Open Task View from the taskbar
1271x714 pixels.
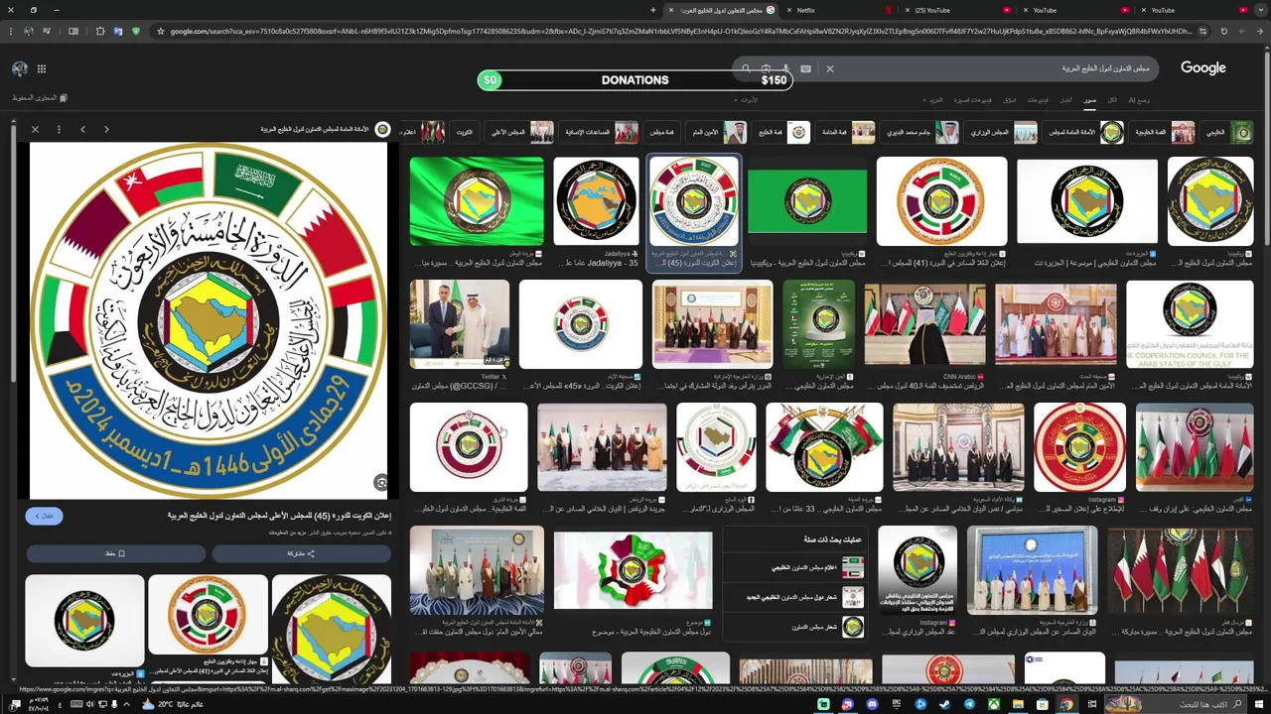pyautogui.click(x=1092, y=704)
